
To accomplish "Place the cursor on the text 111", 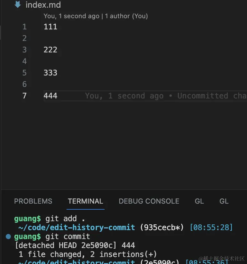I will [51, 27].
